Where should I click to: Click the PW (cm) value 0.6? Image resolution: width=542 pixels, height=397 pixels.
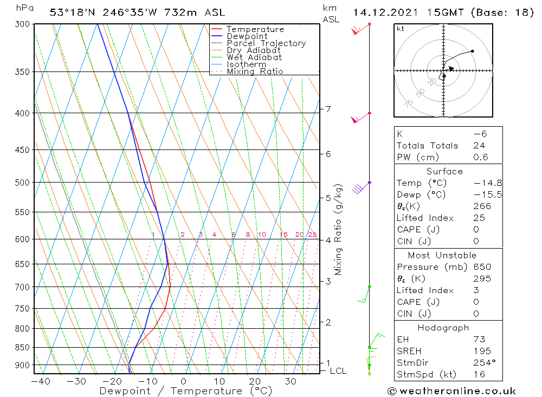point(481,157)
